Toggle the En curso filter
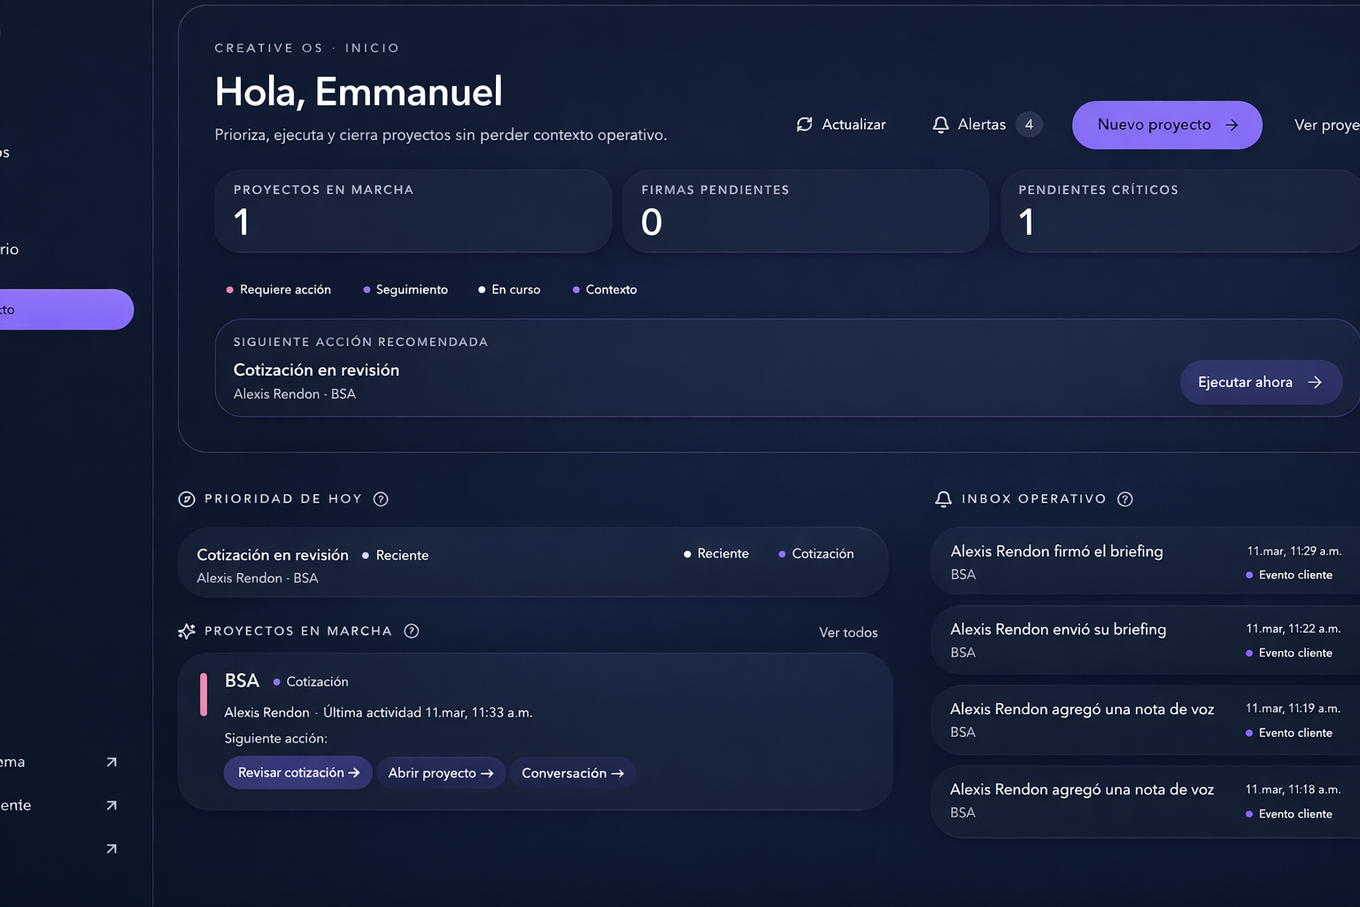1360x907 pixels. pyautogui.click(x=510, y=290)
